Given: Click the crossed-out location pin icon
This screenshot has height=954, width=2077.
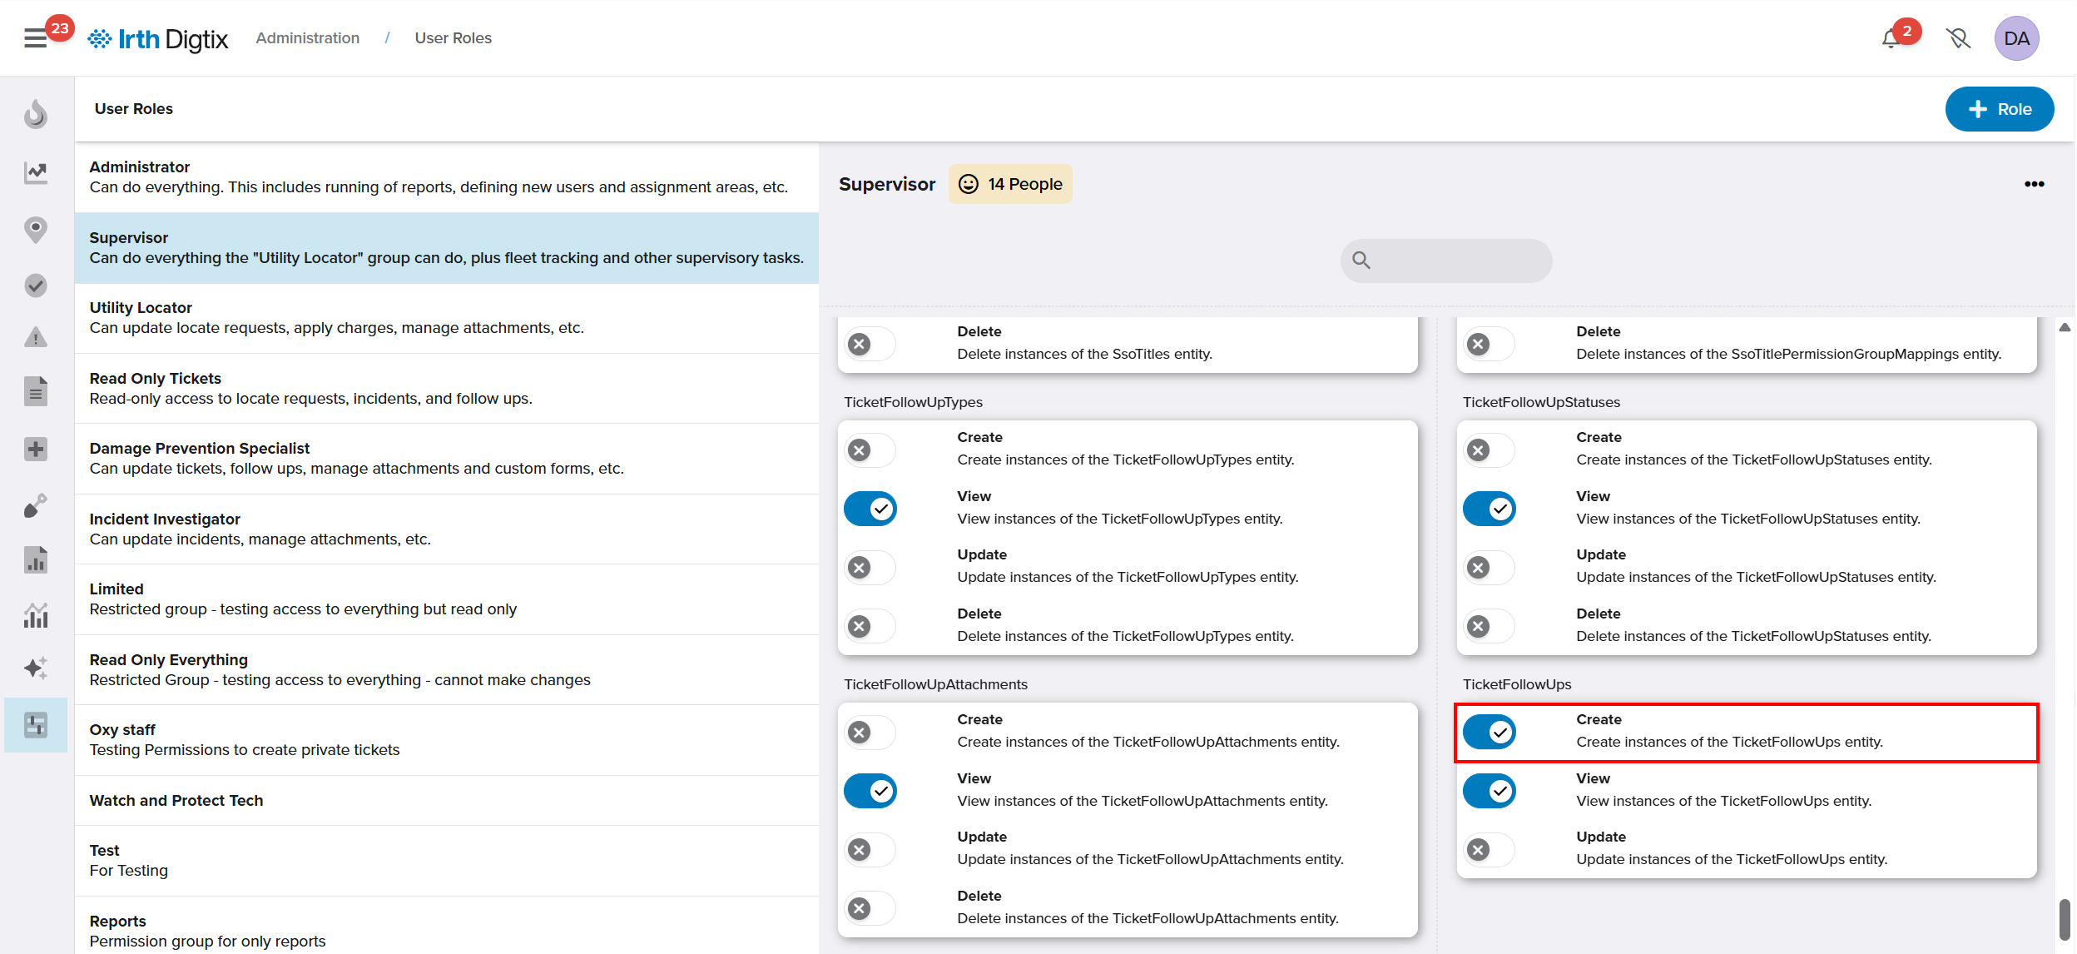Looking at the screenshot, I should pos(1958,38).
